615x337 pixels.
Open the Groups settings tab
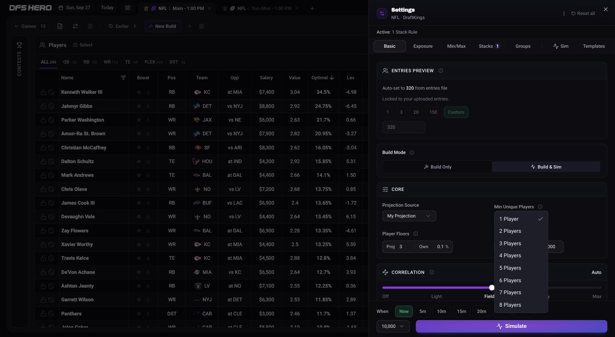click(x=523, y=46)
